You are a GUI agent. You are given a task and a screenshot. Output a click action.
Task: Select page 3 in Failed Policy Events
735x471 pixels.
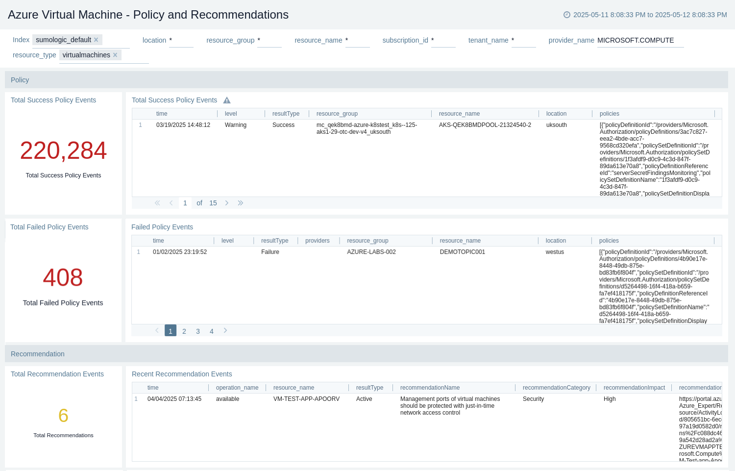pos(198,331)
